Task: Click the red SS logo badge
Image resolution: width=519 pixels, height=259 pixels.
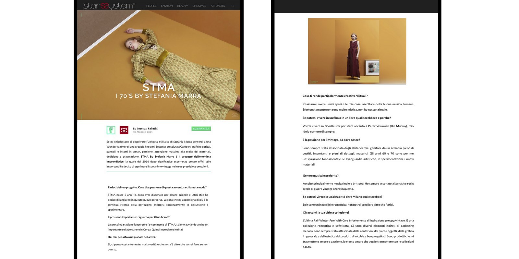Action: point(124,130)
